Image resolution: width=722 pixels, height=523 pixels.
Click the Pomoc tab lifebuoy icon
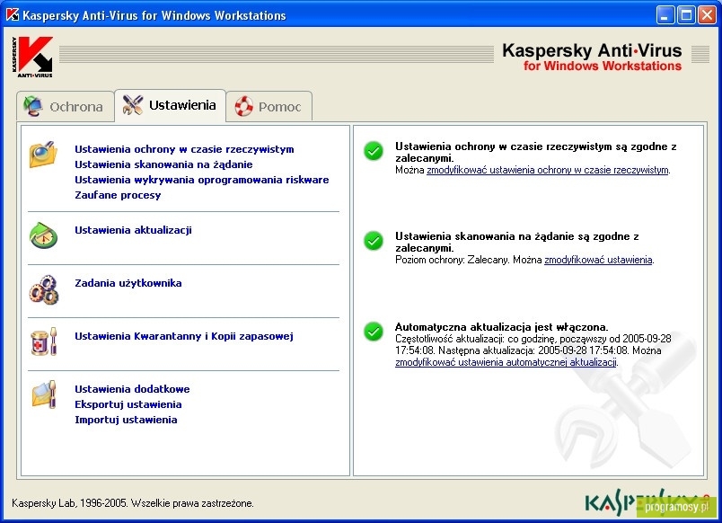(244, 106)
